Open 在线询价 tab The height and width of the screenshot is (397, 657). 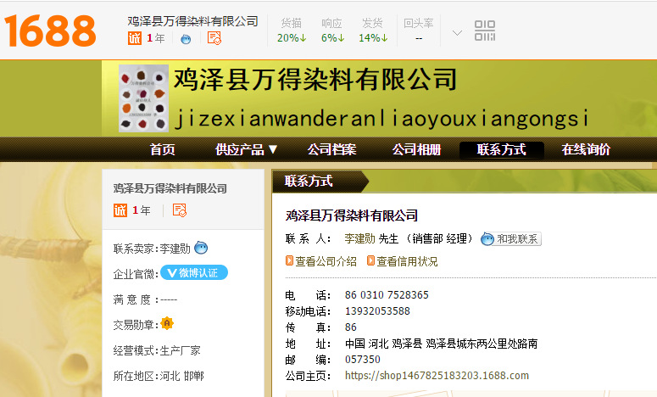[x=586, y=149]
